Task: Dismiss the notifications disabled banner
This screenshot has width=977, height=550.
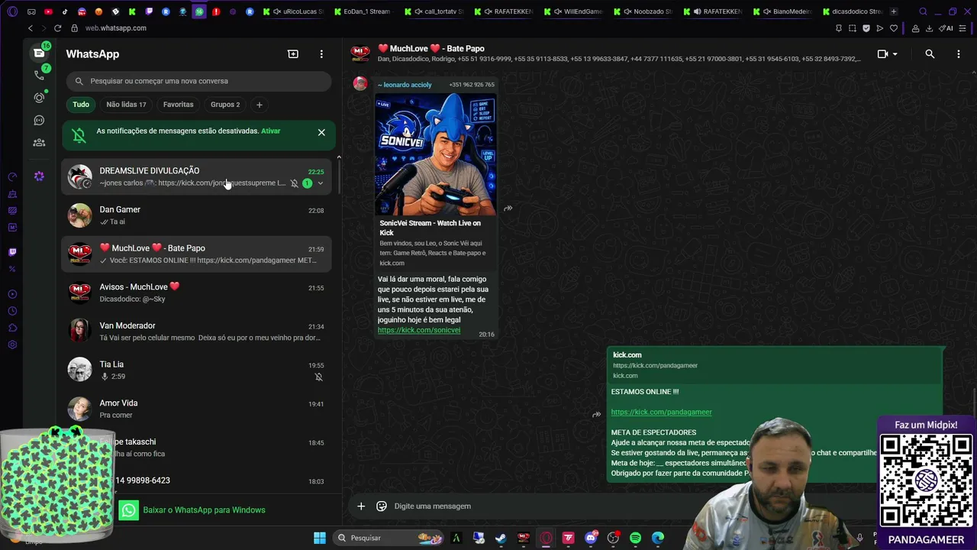Action: (x=321, y=132)
